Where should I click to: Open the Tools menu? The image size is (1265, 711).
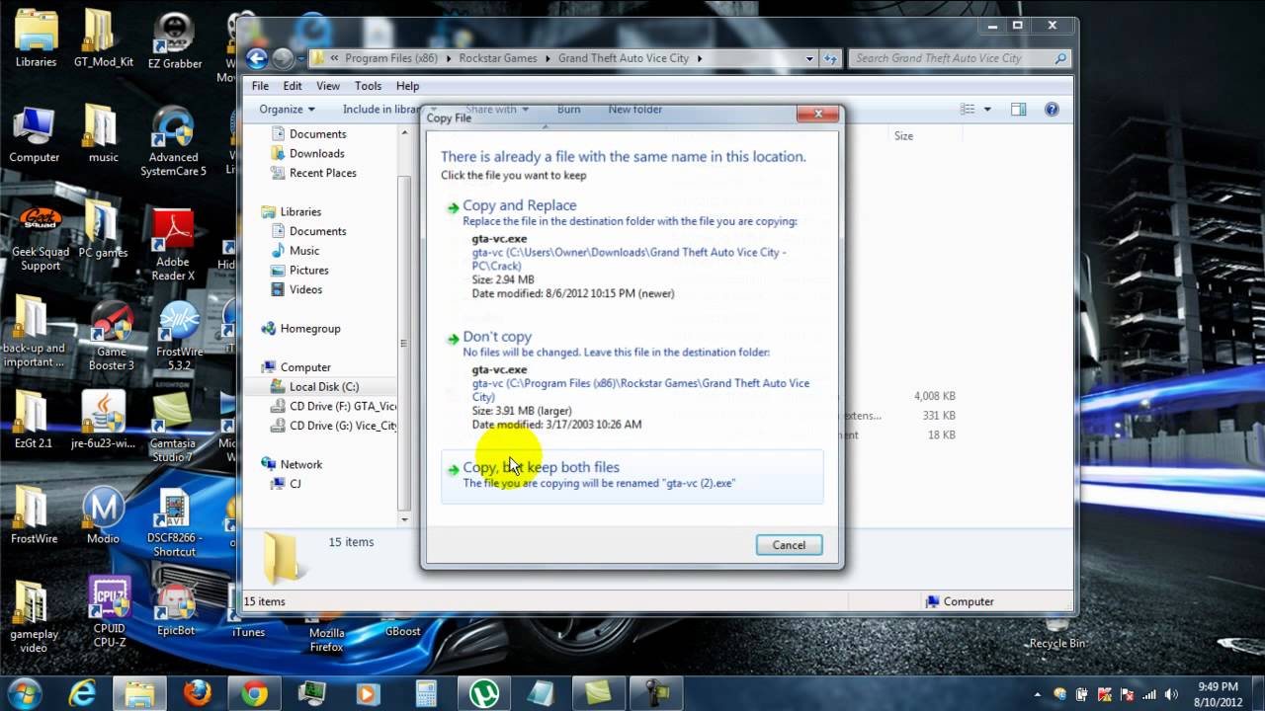click(368, 86)
